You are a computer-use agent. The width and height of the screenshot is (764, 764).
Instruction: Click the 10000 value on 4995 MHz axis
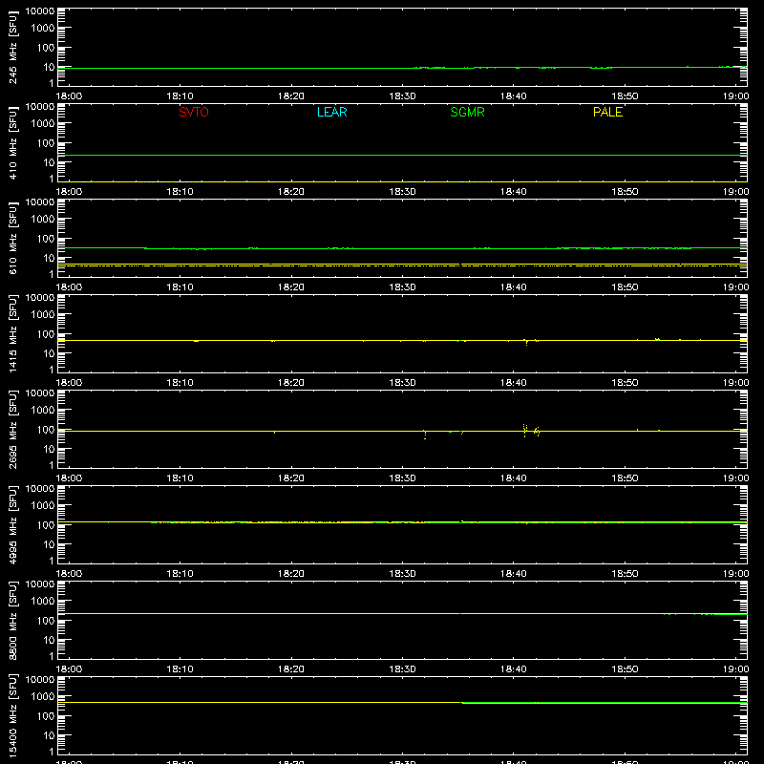40,489
